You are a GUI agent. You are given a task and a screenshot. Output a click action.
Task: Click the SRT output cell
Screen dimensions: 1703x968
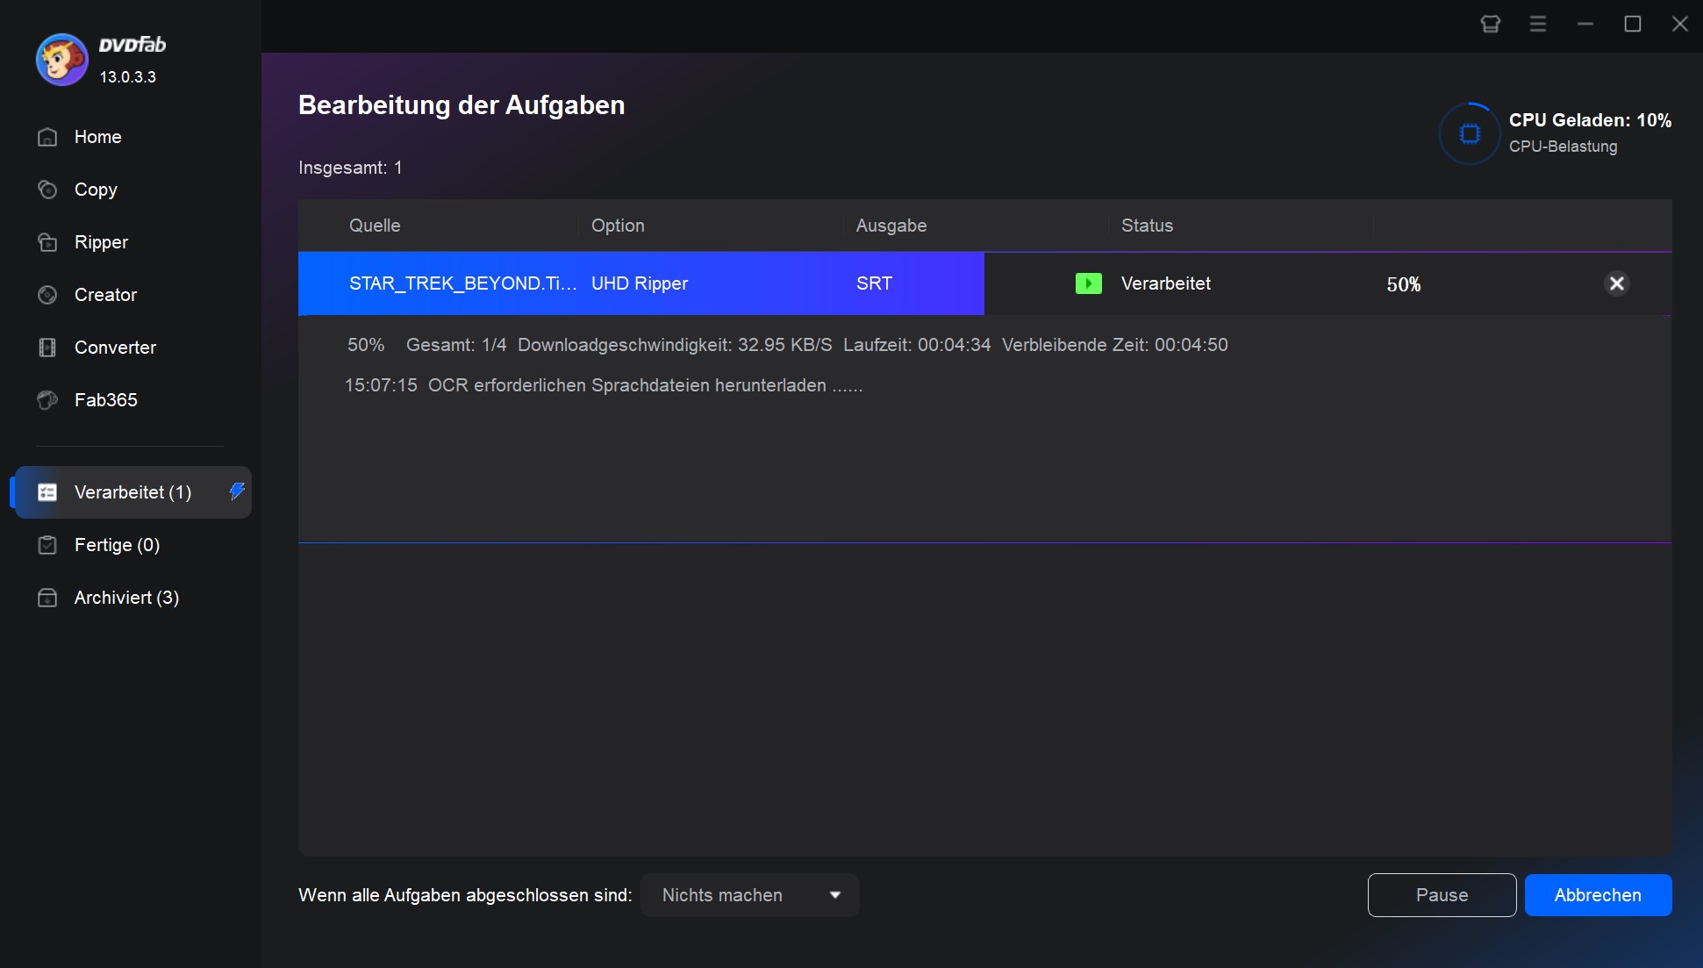[x=874, y=283]
